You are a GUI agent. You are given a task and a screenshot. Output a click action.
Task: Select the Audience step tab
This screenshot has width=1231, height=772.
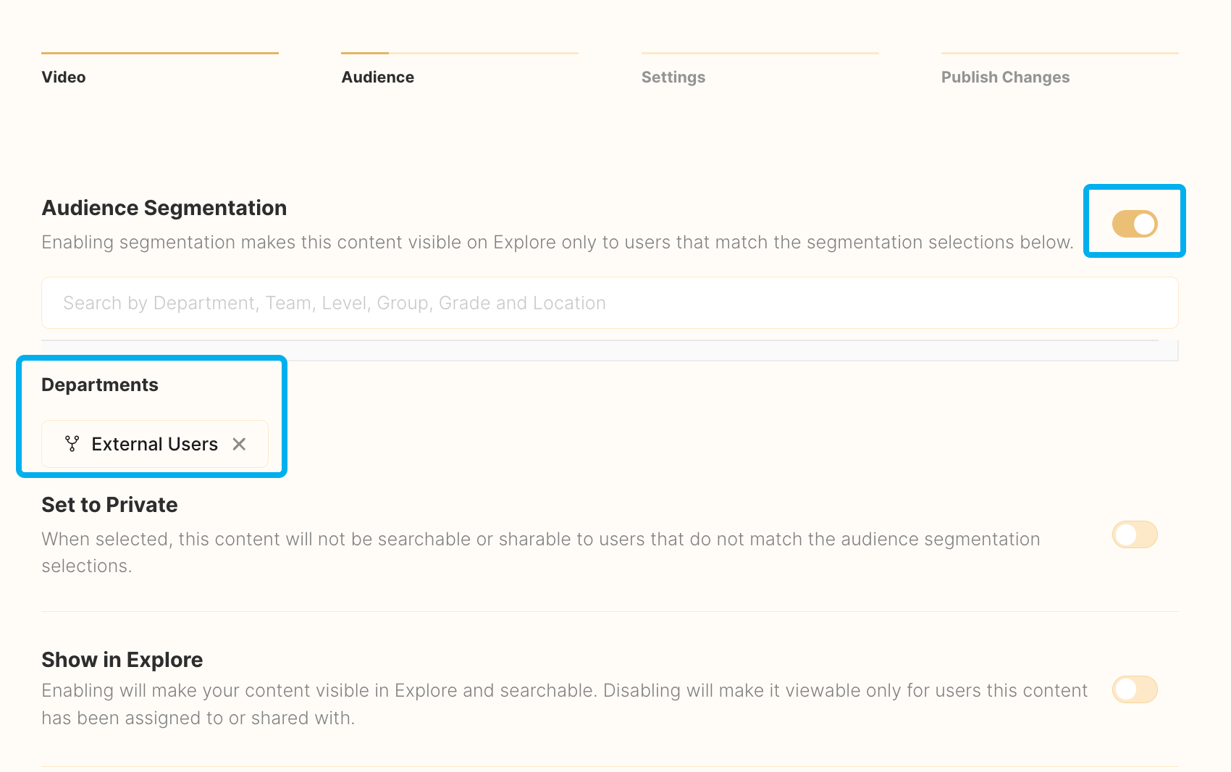click(377, 77)
